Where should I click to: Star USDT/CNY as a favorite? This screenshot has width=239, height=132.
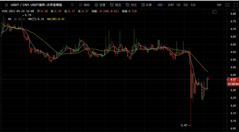click(x=6, y=5)
